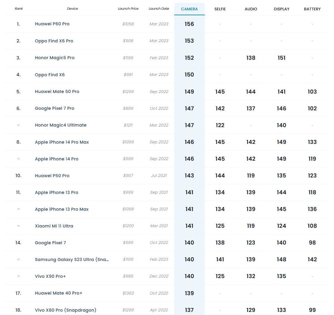Image resolution: width=334 pixels, height=315 pixels.
Task: Switch to the BATTERY ranking tab
Action: [312, 9]
